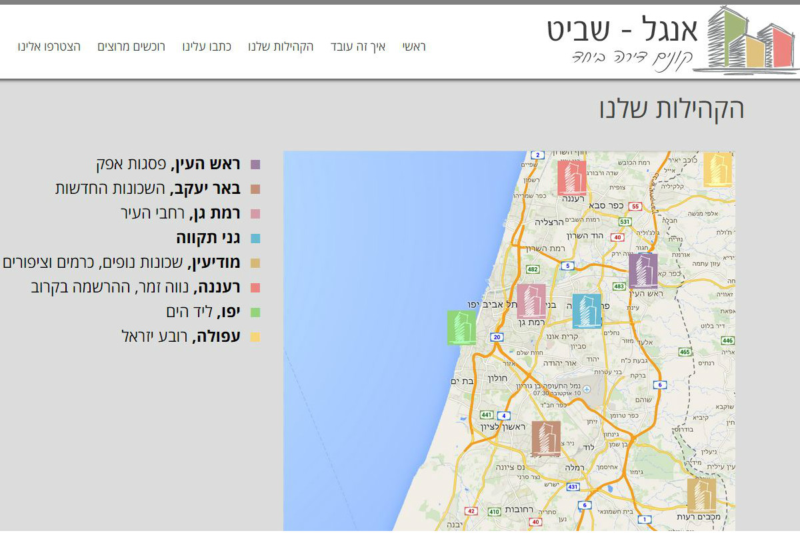This screenshot has width=800, height=533.
Task: Select 'הקהילות שלנו' in the navigation bar
Action: point(281,47)
